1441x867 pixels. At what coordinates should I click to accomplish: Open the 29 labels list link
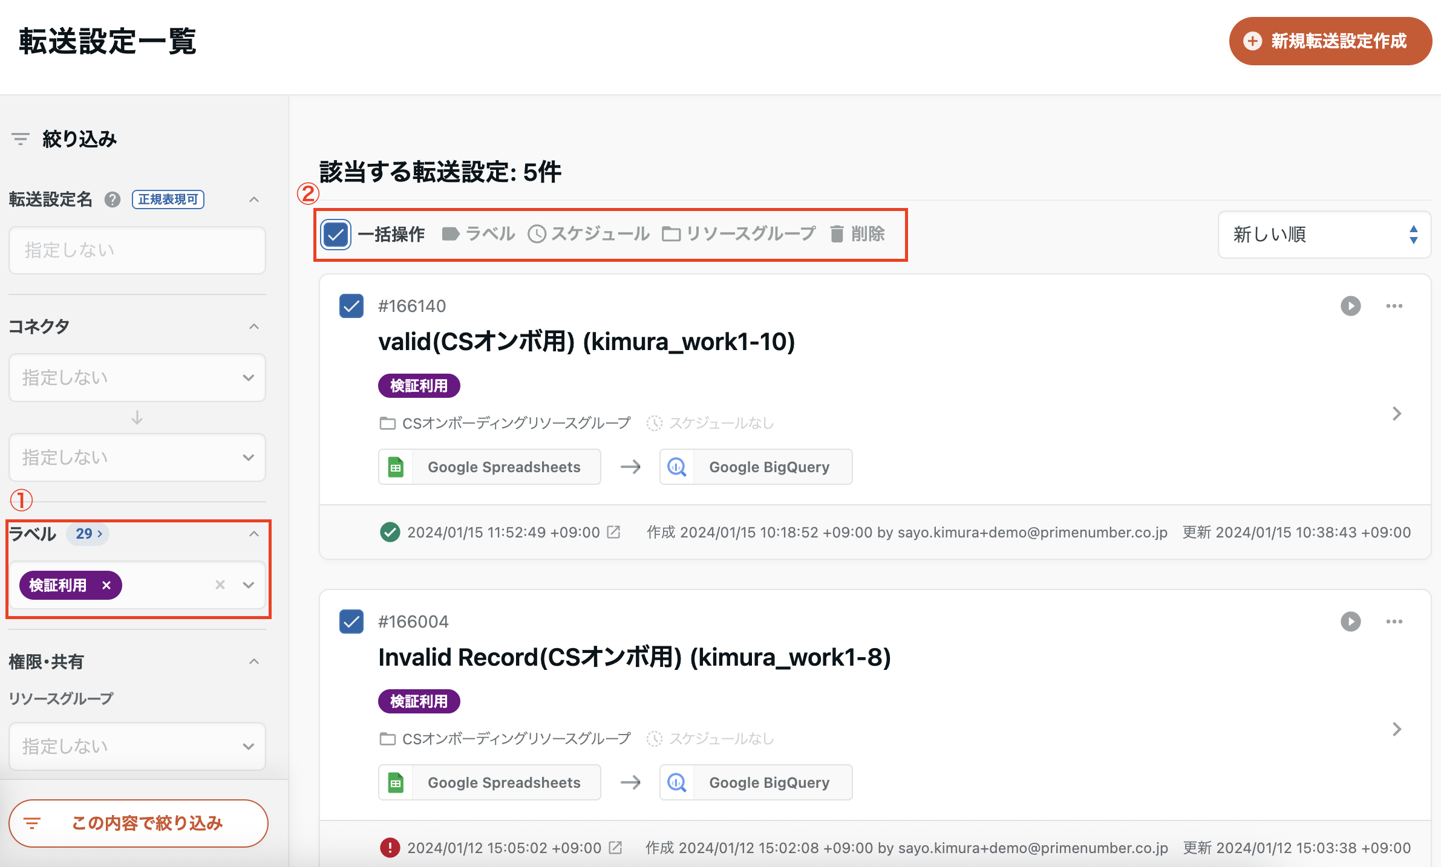(88, 534)
